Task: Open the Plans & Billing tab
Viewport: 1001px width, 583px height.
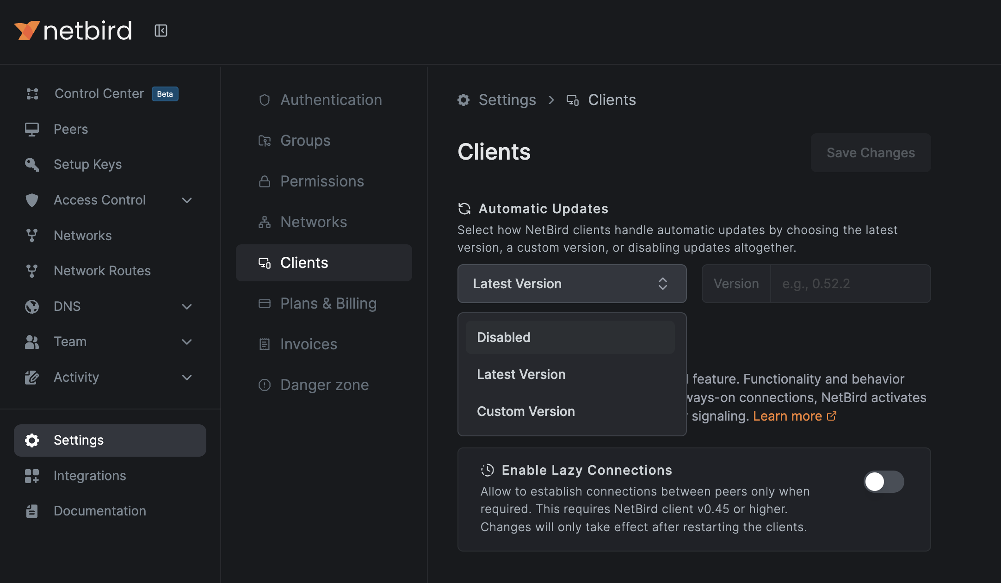Action: pos(328,304)
